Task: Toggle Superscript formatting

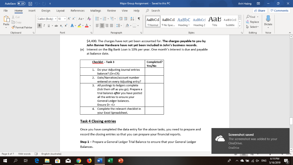Action: click(x=66, y=25)
